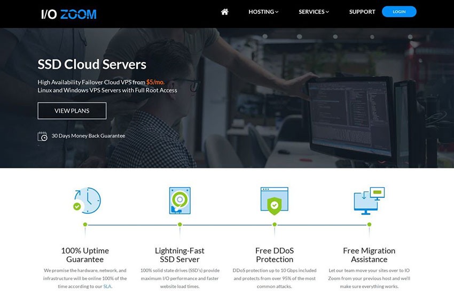Click the calendar money-back guarantee icon
This screenshot has height=291, width=454.
tap(43, 136)
